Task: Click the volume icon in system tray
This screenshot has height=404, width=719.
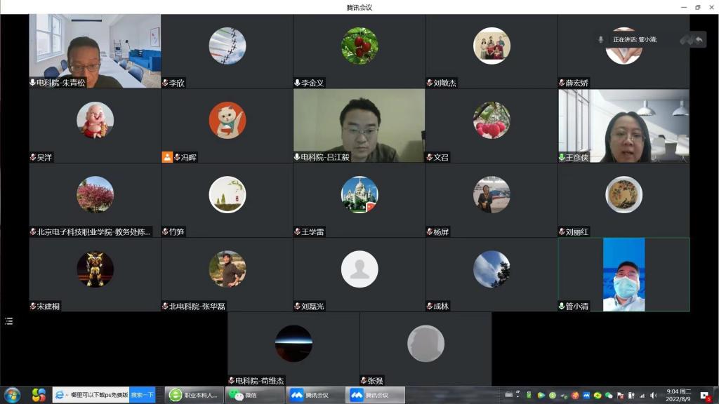Action: pos(654,395)
